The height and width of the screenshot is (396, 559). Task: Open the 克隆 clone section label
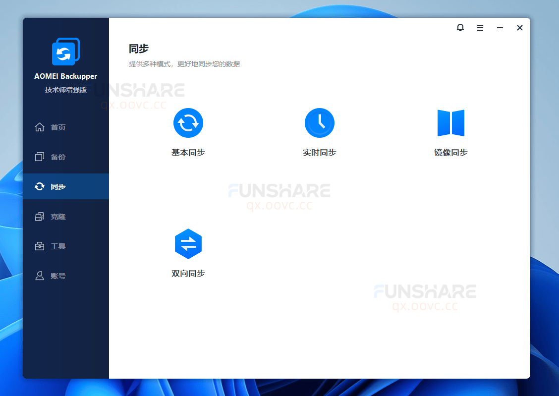tap(58, 217)
